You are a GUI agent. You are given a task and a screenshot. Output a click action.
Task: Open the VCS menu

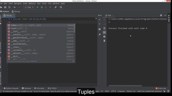tap(49, 3)
